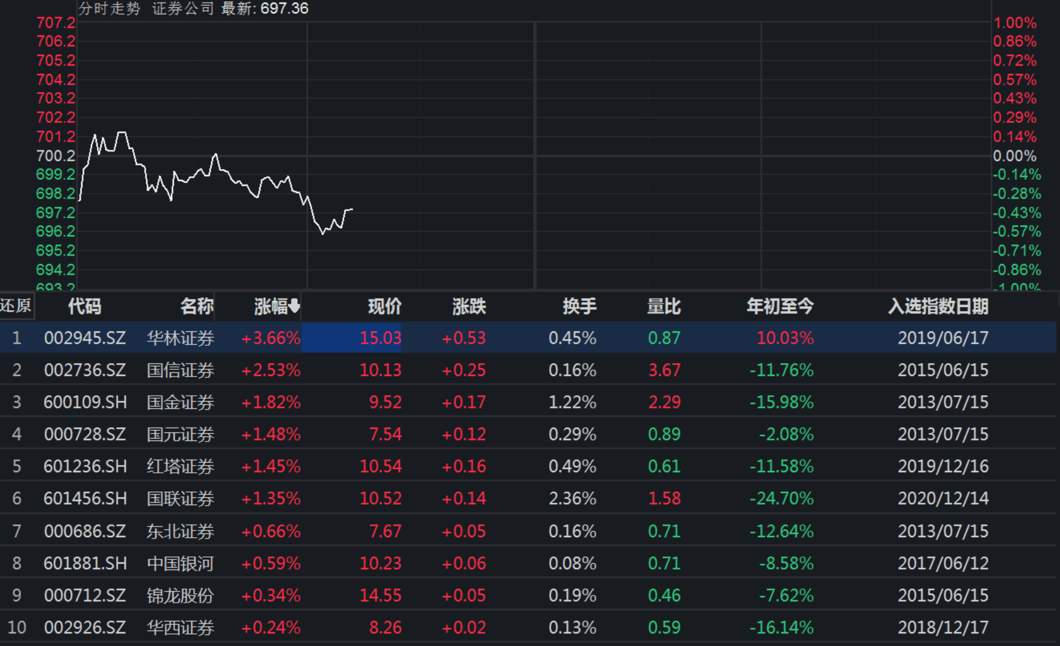The height and width of the screenshot is (646, 1060).
Task: Open 国金证券 by clicking its code 600109.SH
Action: click(x=85, y=402)
